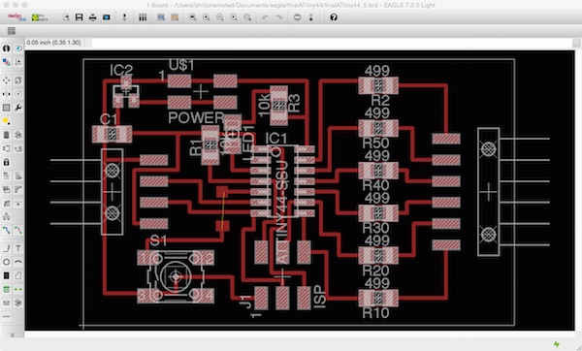Expand hidden tools with bottom chevron

pyautogui.click(x=12, y=335)
